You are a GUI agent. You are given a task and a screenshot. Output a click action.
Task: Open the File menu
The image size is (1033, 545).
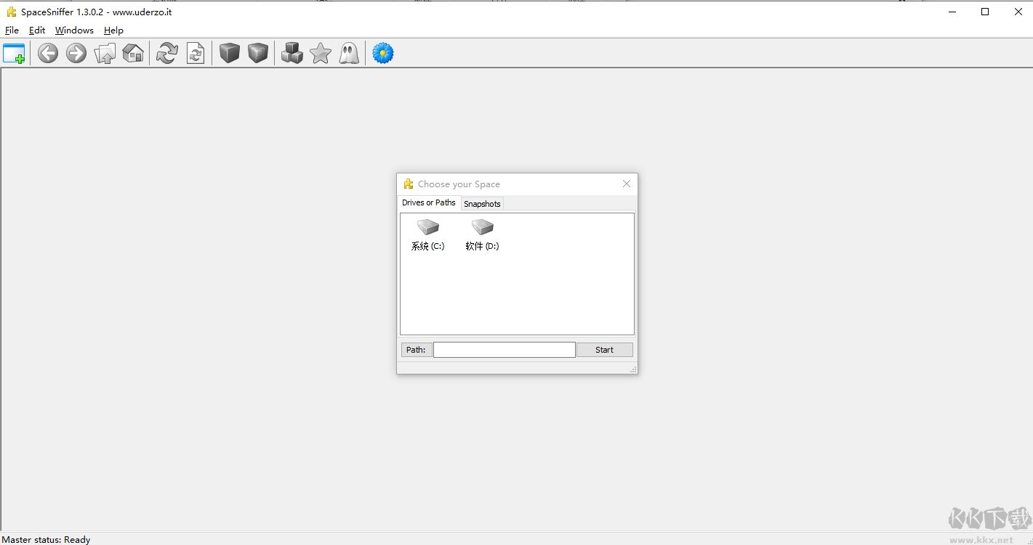click(12, 30)
